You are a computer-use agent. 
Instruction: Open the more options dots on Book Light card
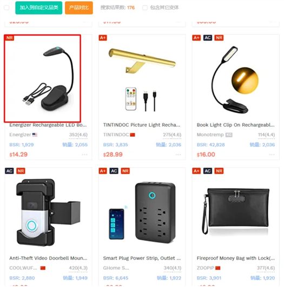272,155
